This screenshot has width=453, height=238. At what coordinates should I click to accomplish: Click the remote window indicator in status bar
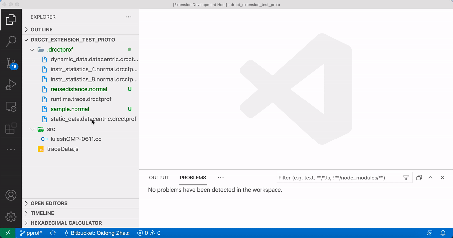8,233
